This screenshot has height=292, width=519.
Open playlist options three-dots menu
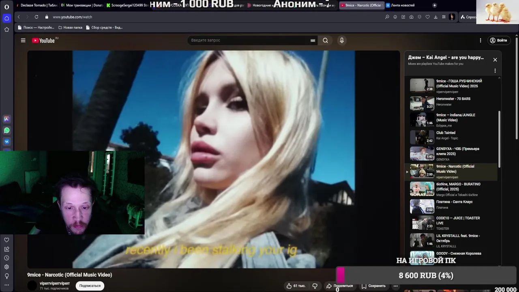[495, 71]
